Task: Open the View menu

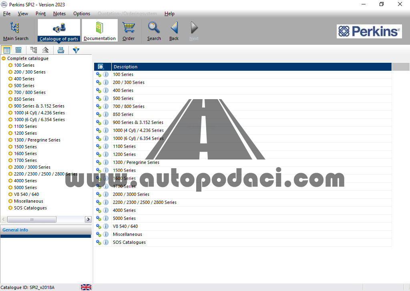Action: (23, 14)
